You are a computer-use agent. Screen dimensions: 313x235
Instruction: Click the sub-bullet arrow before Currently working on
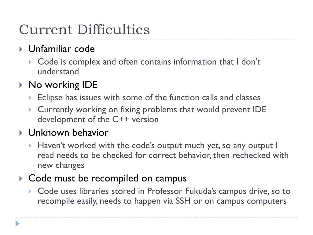[30, 110]
